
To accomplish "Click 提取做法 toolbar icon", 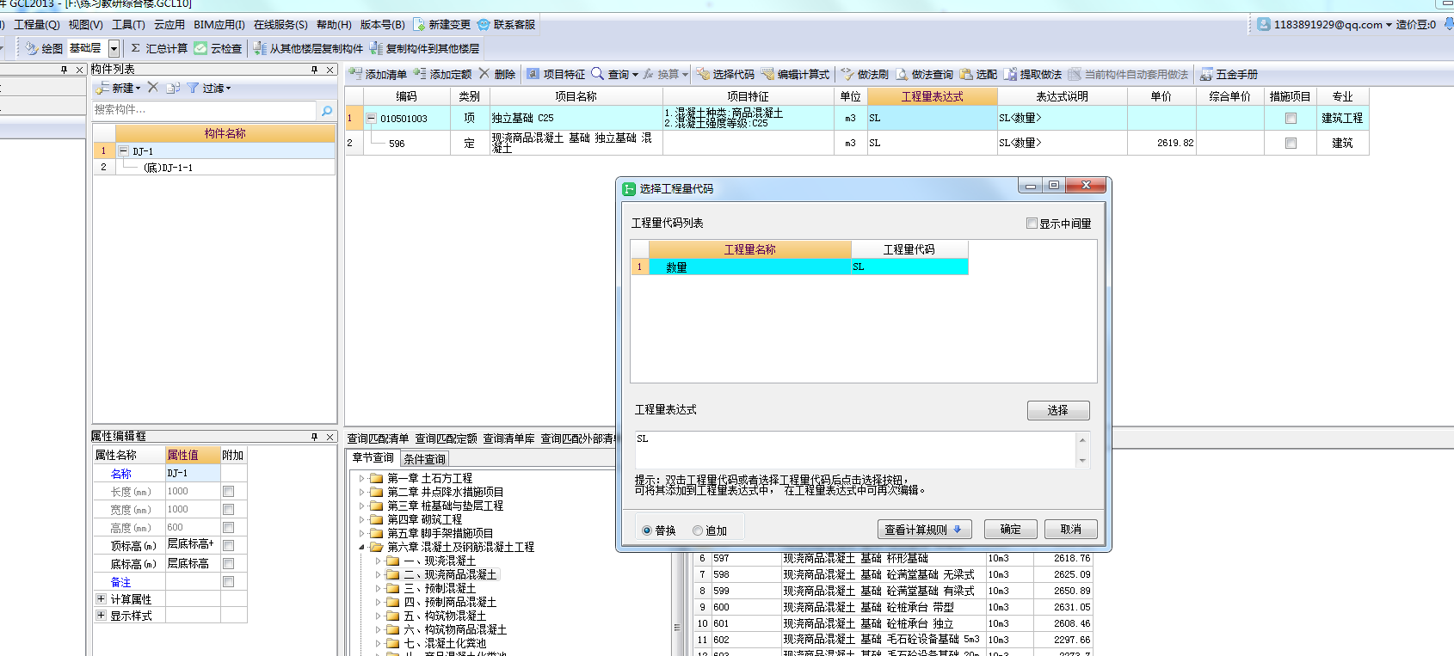I will [1010, 74].
